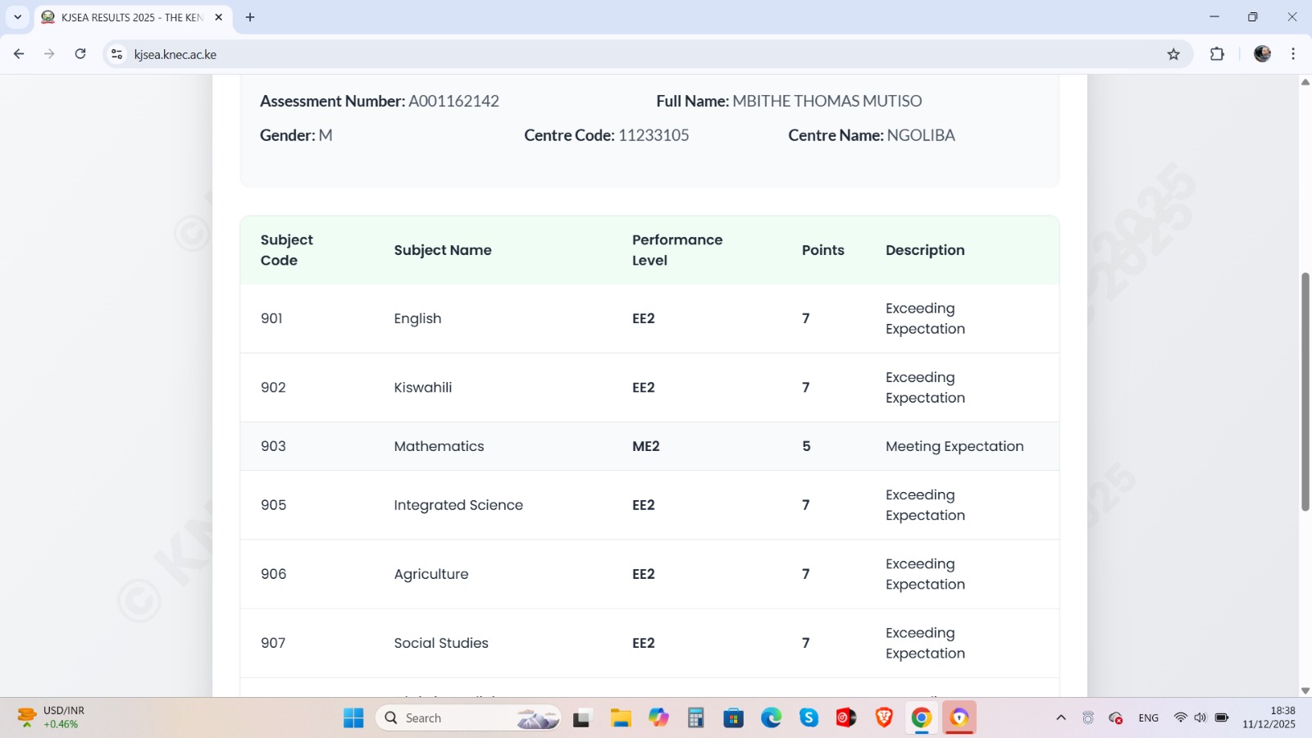View site information icon in address bar
The height and width of the screenshot is (738, 1312).
pyautogui.click(x=117, y=54)
